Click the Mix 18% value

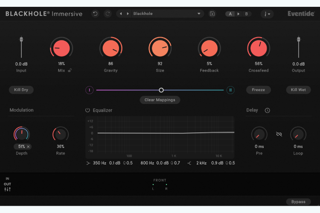coord(61,63)
